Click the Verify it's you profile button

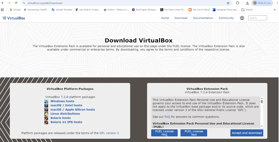pyautogui.click(x=262, y=3)
